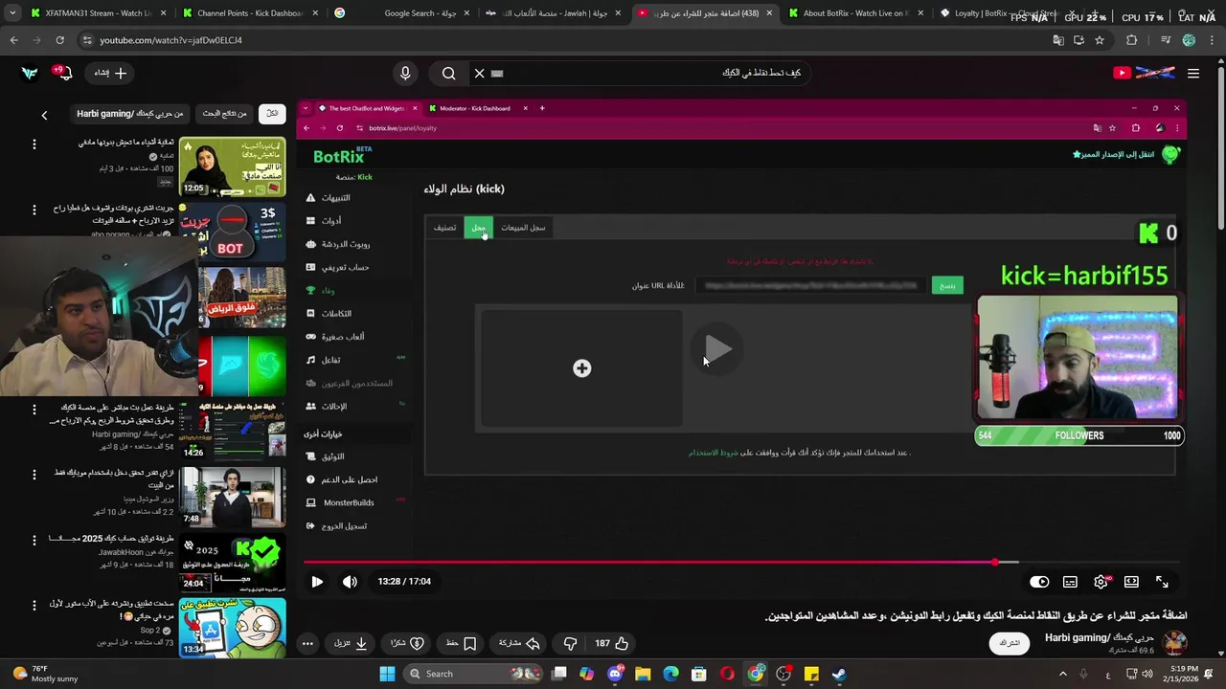Screen dimensions: 1226x689
Task: Switch to About BotRix browser tab
Action: (x=855, y=13)
